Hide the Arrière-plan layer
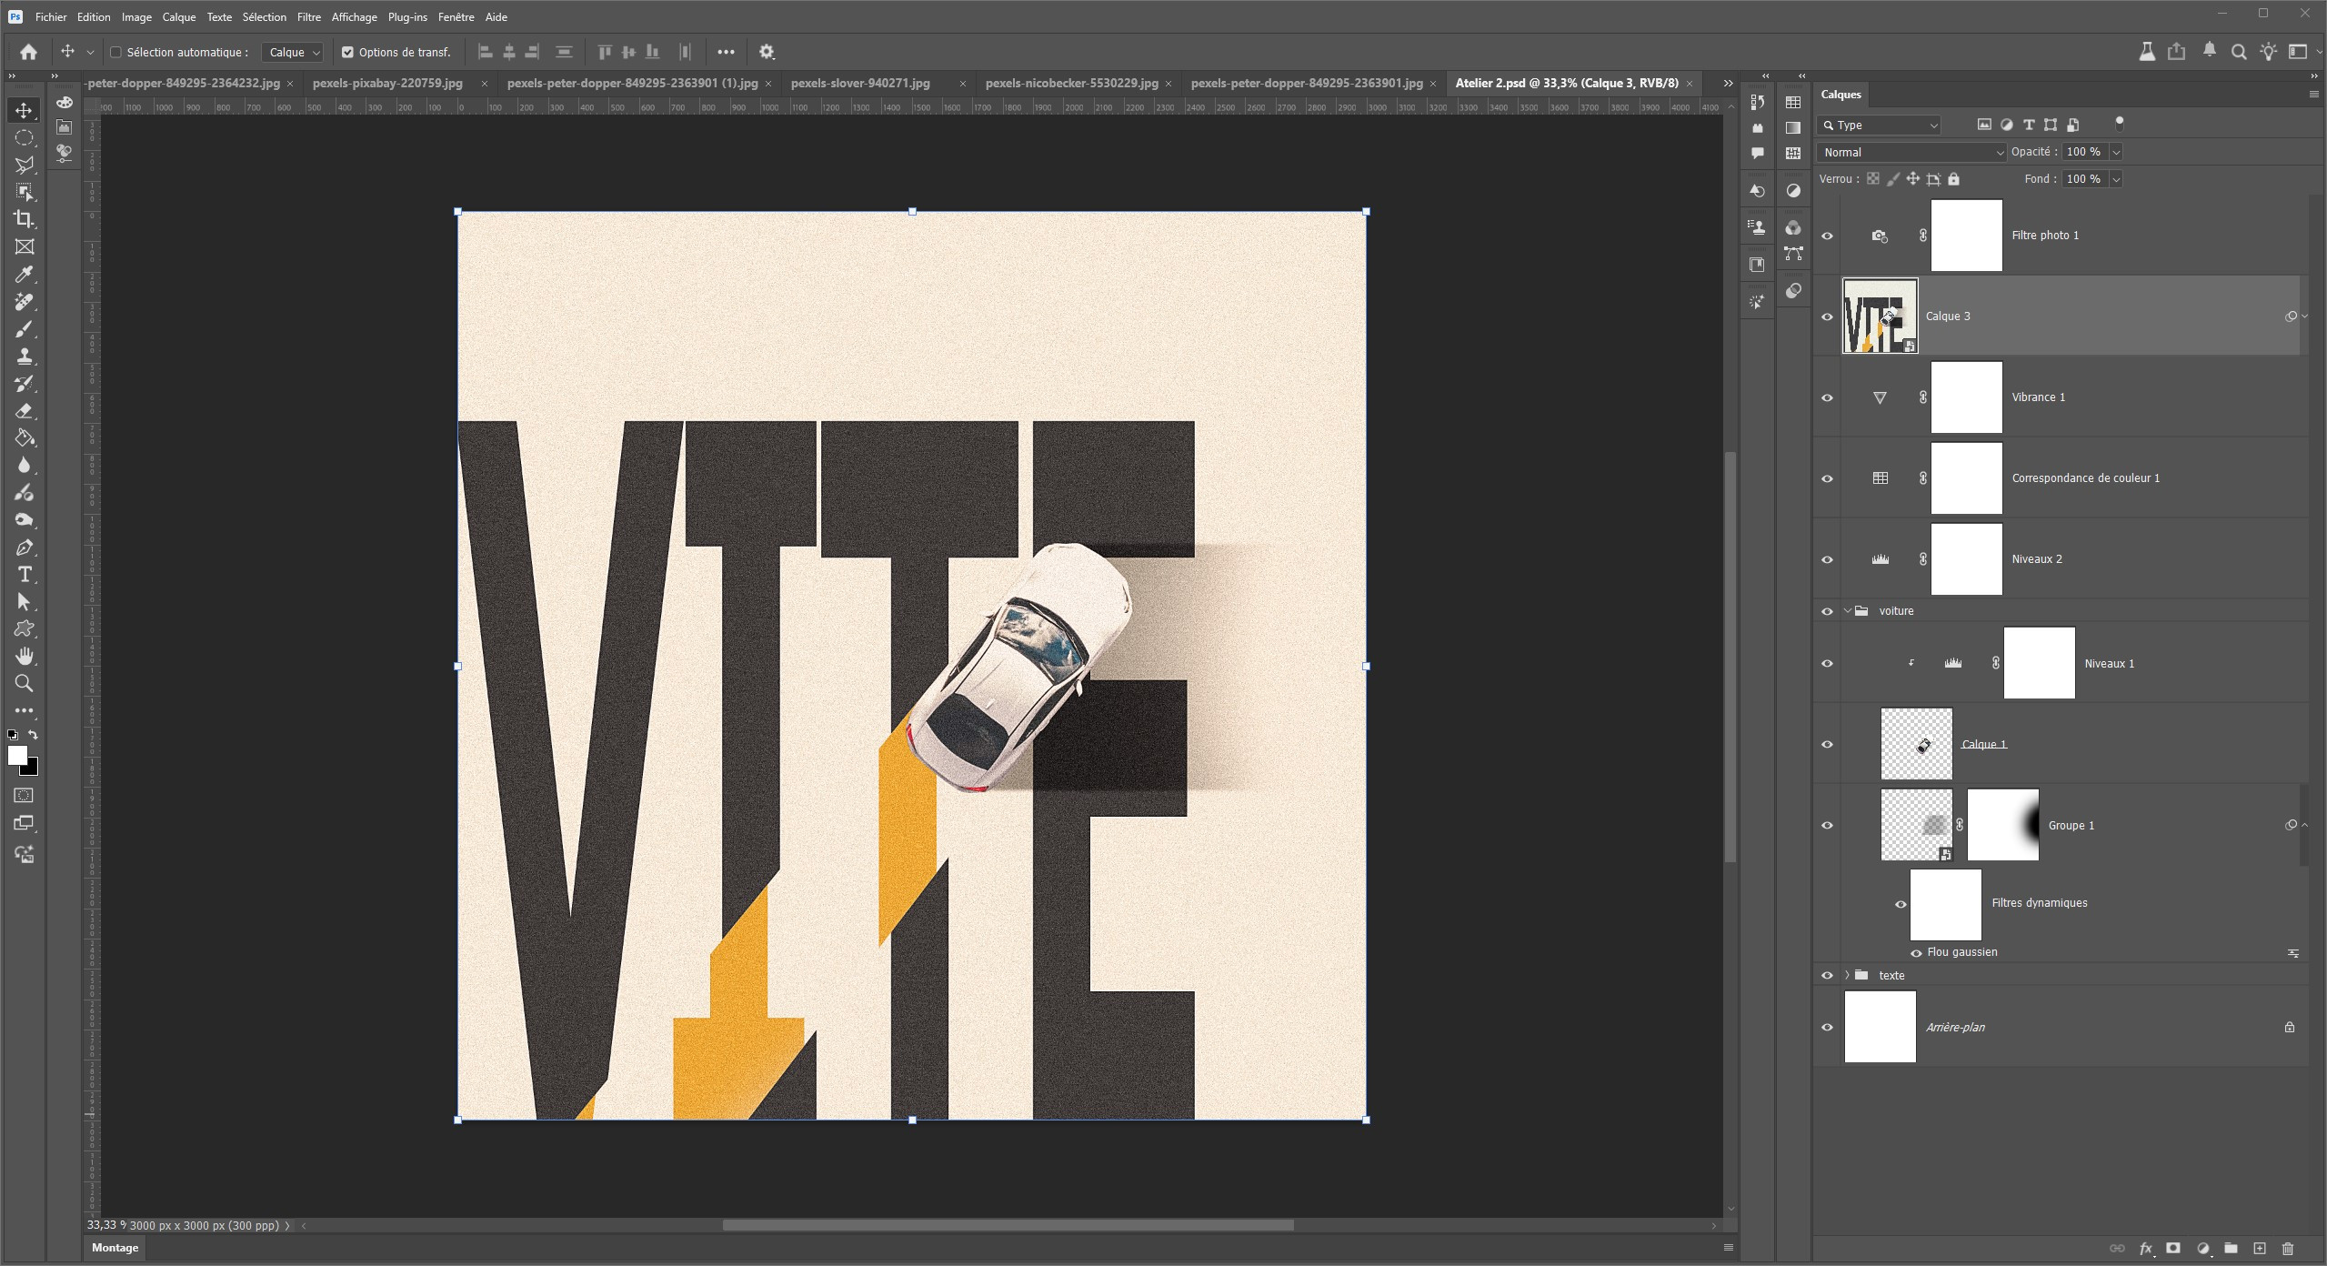The width and height of the screenshot is (2327, 1266). pos(1827,1028)
